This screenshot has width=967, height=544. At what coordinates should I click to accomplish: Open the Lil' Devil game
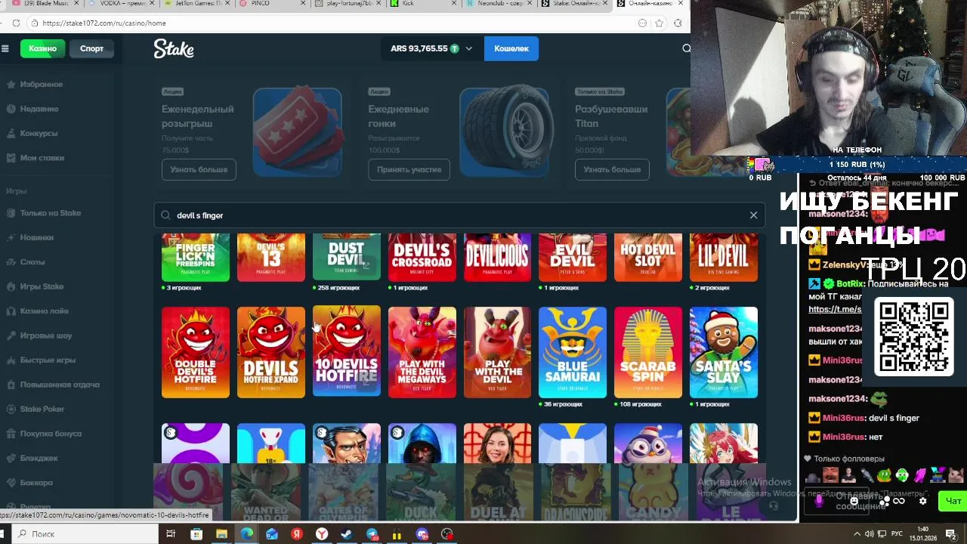724,258
